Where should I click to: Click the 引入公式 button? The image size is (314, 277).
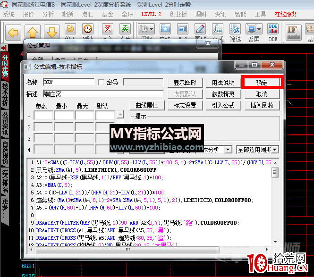click(x=223, y=105)
